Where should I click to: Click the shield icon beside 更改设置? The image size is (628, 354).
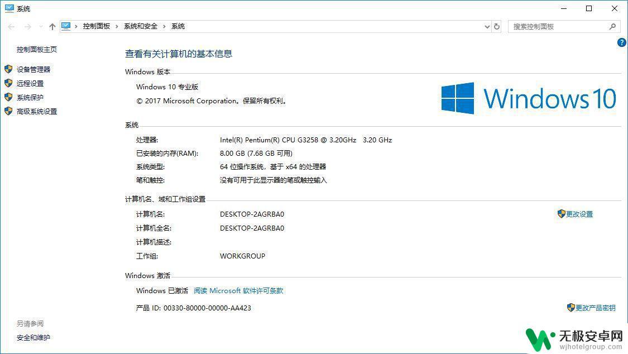[561, 214]
